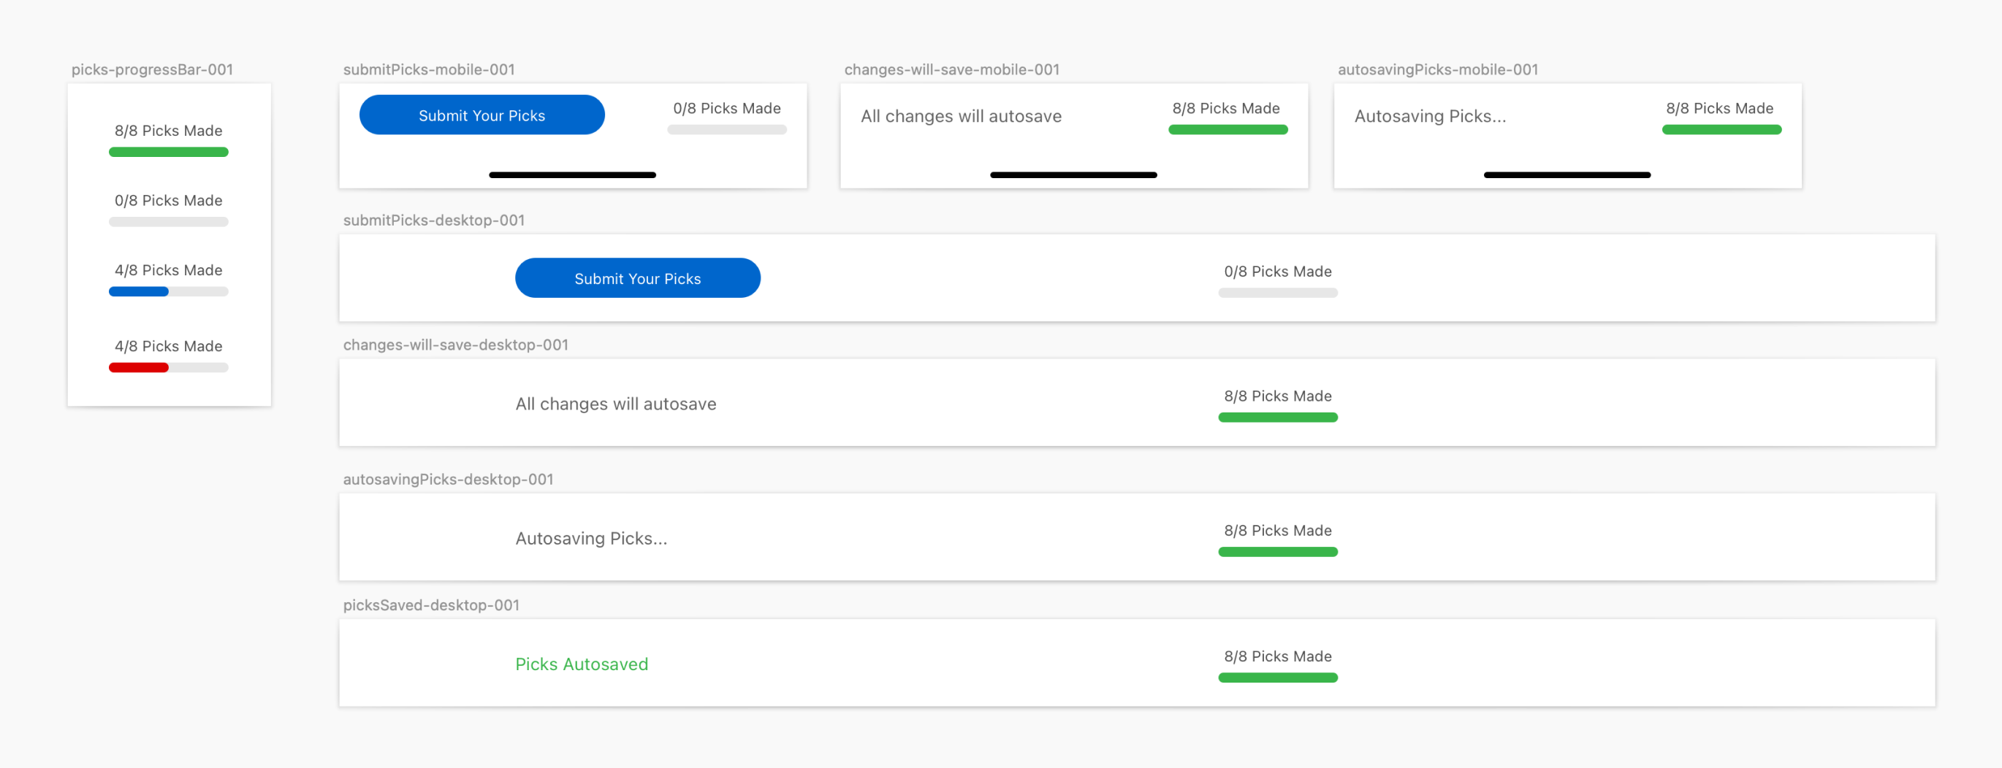
Task: Click the green bar in picks-progressBar panel
Action: tap(168, 152)
